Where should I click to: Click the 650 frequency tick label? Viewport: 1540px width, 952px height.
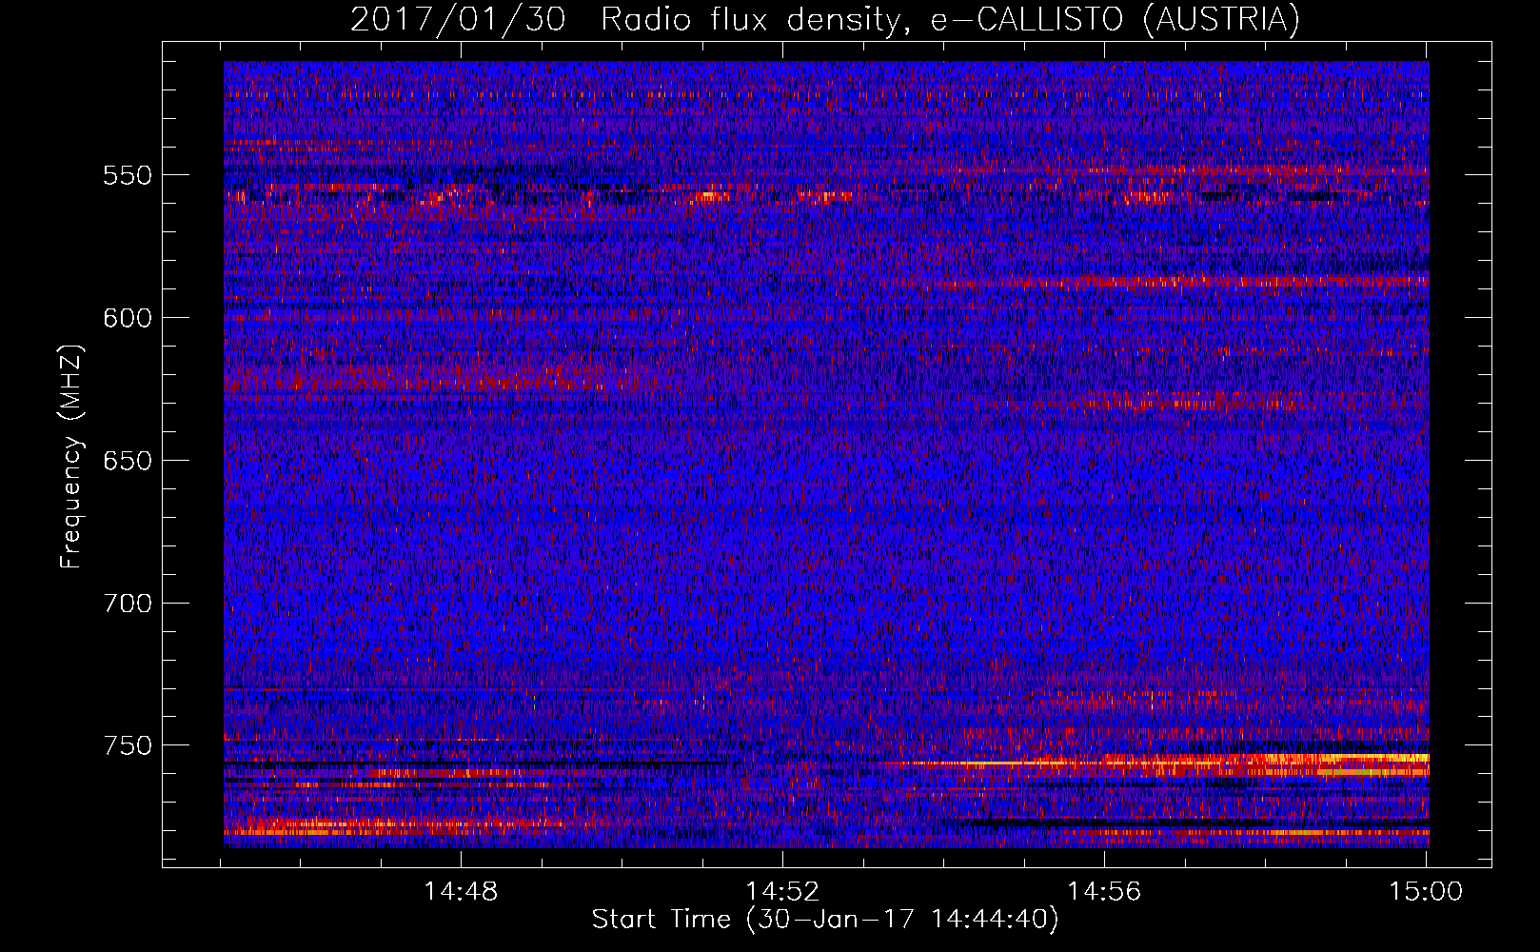tap(128, 461)
